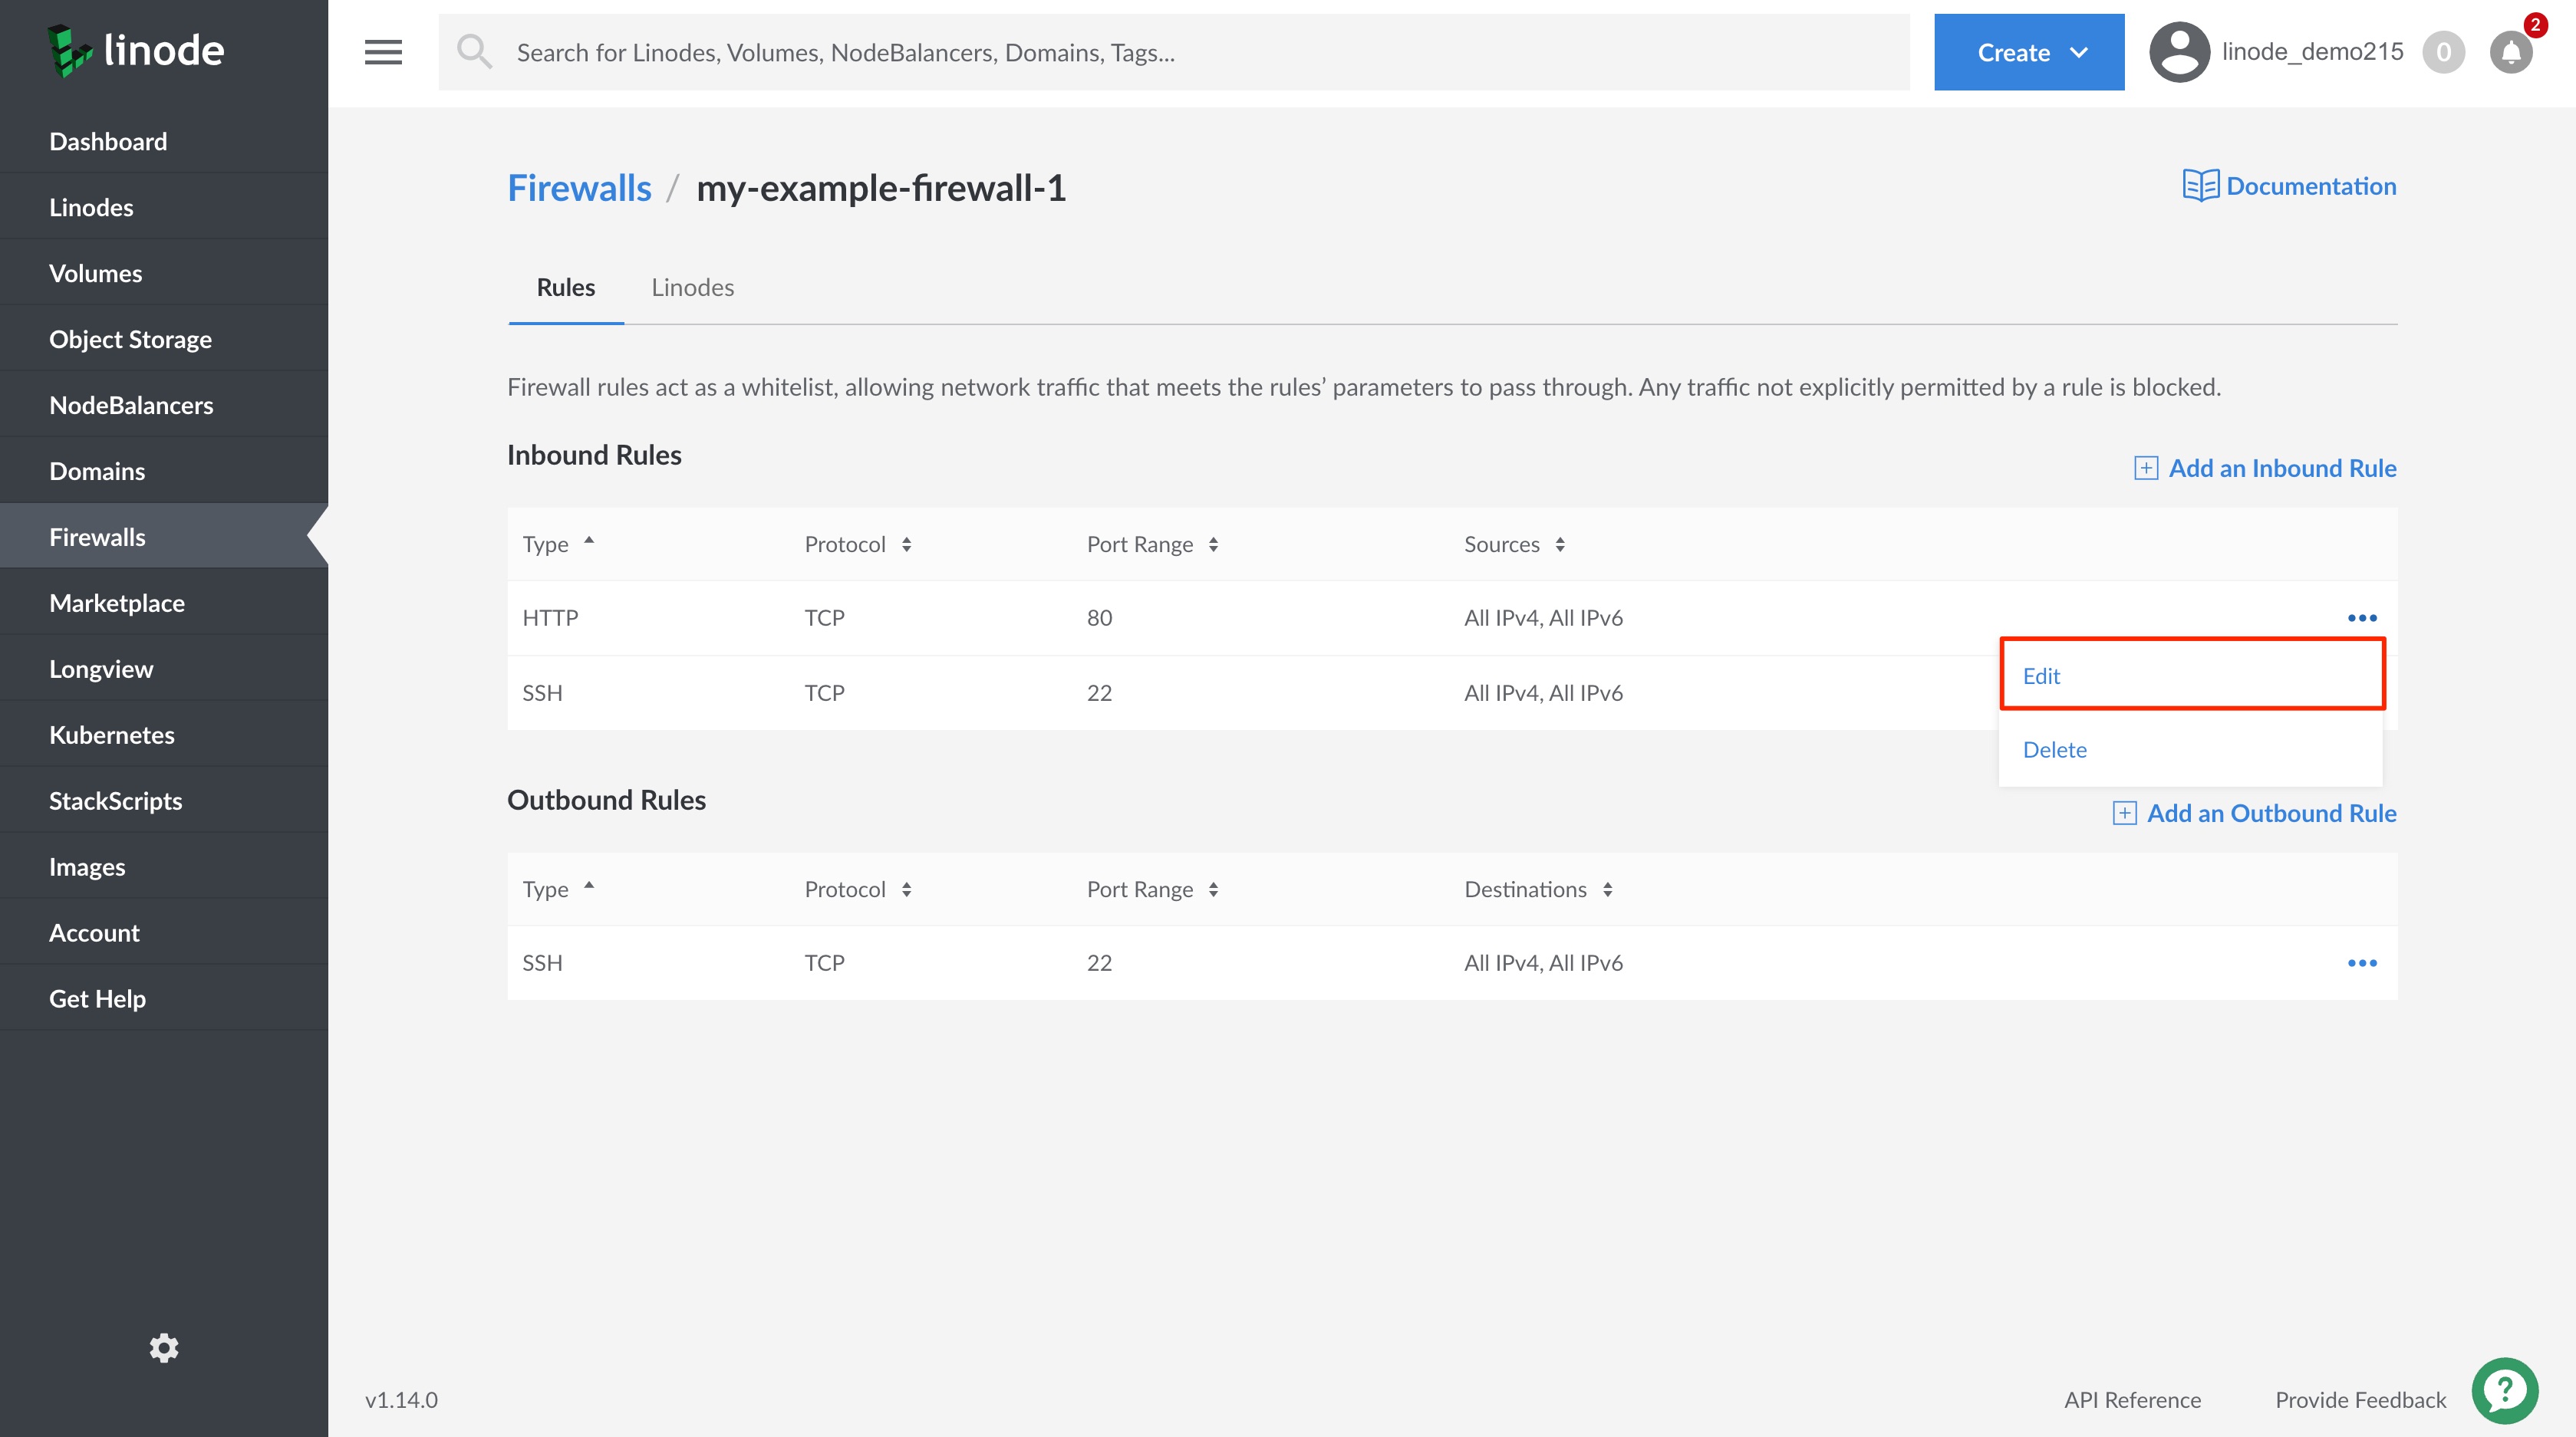Switch to the Linodes tab
This screenshot has width=2576, height=1437.
tap(692, 288)
